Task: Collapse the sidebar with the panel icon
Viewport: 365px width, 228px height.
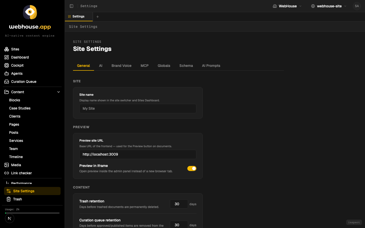Action: (x=71, y=6)
